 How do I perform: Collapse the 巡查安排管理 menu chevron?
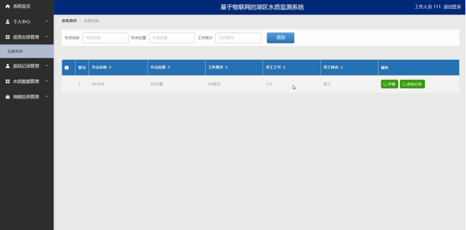[46, 37]
